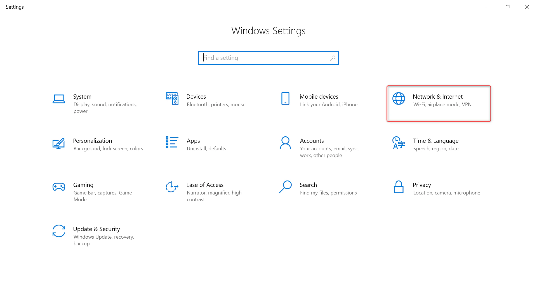Open the System settings title

[82, 97]
